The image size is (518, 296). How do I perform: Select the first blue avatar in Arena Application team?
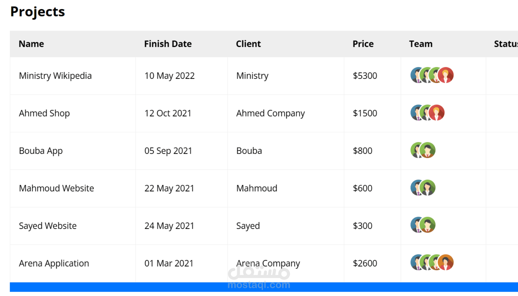click(x=414, y=262)
